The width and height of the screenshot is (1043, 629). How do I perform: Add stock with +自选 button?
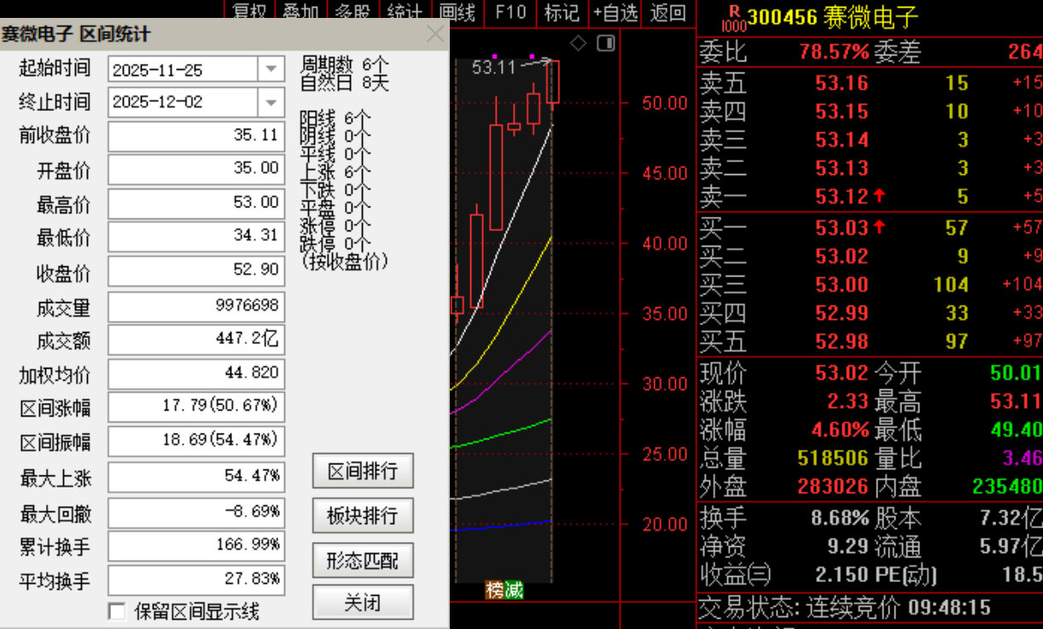tap(615, 13)
